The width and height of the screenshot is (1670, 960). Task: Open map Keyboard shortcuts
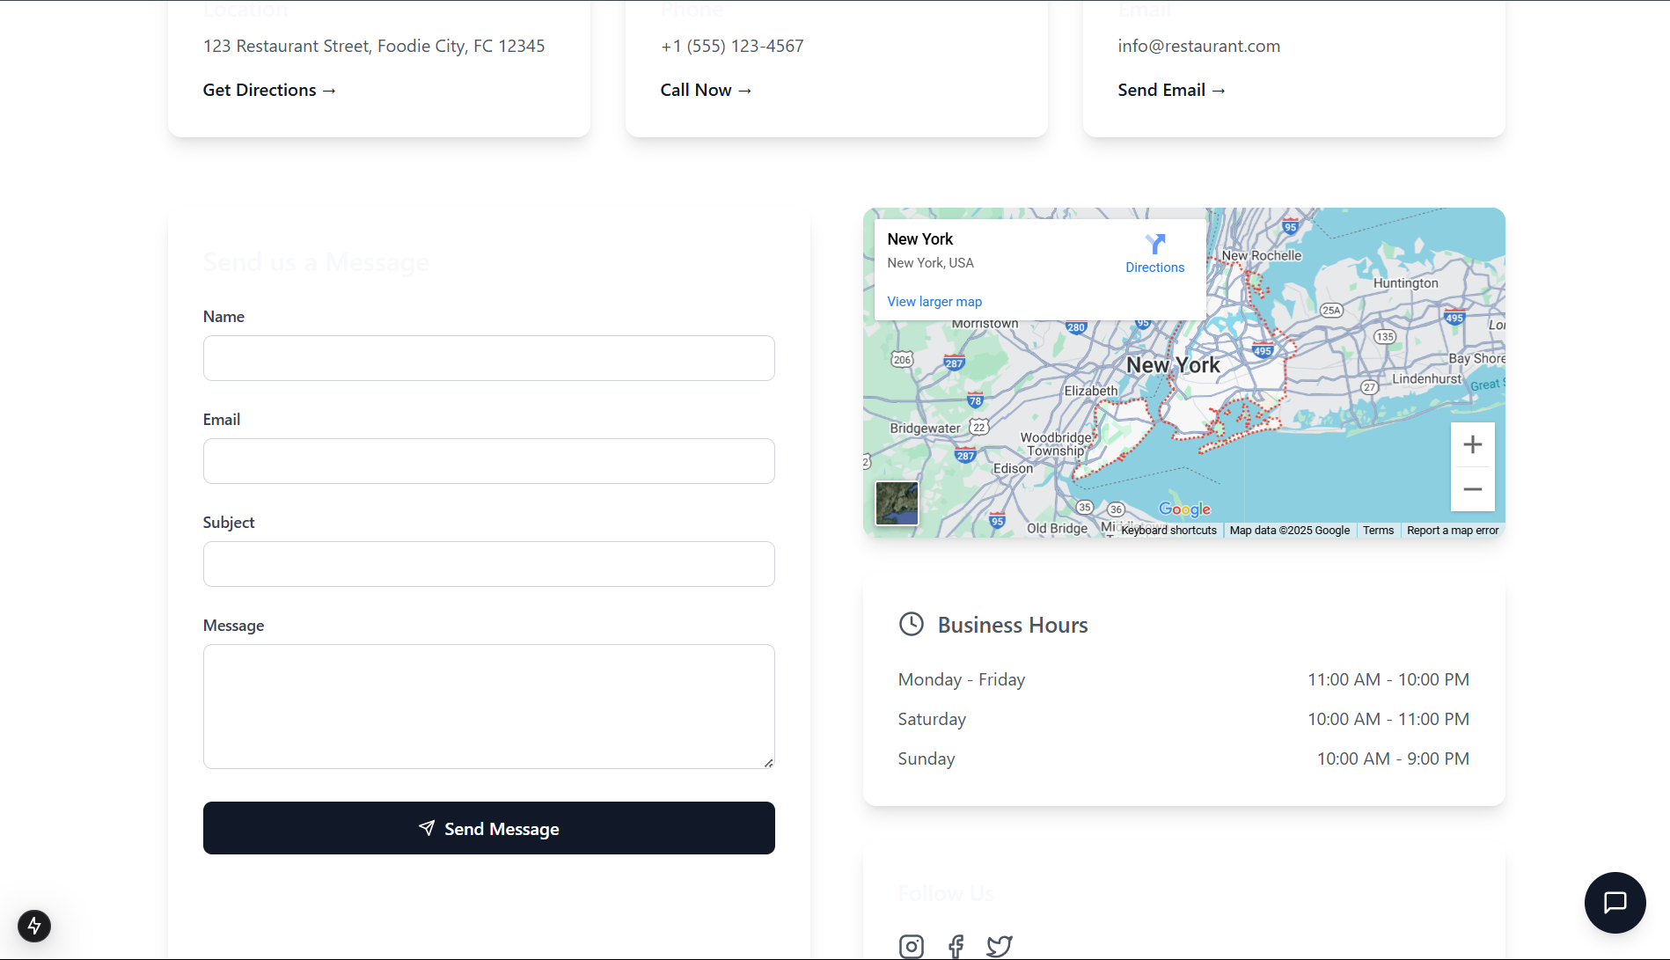[1168, 530]
